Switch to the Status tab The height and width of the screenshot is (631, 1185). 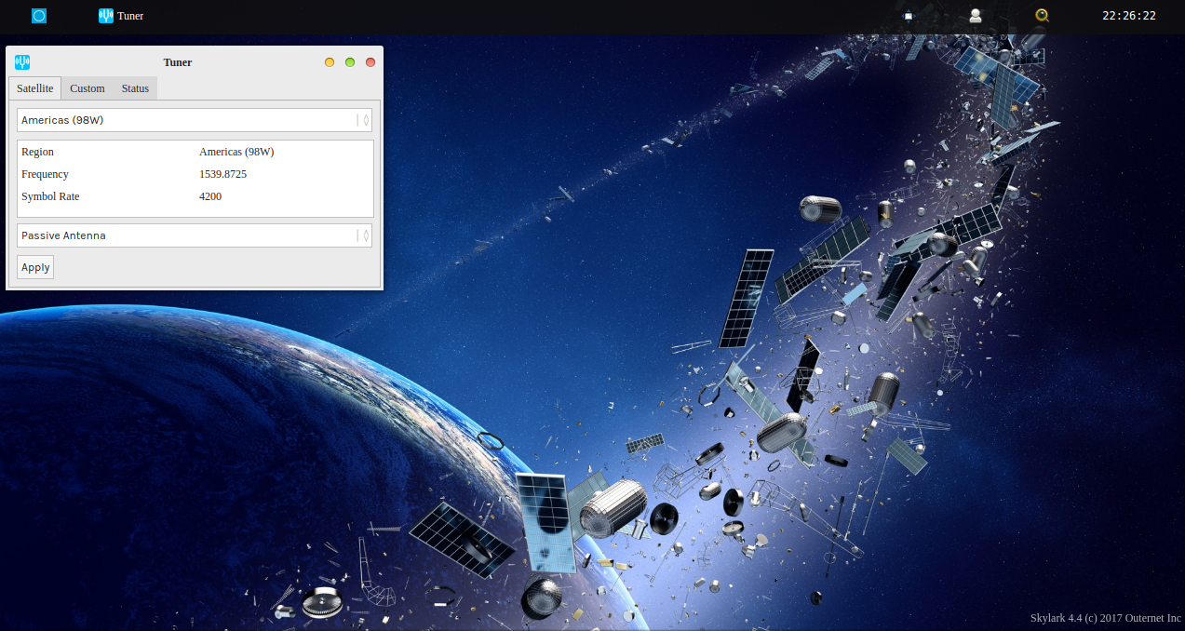[135, 88]
